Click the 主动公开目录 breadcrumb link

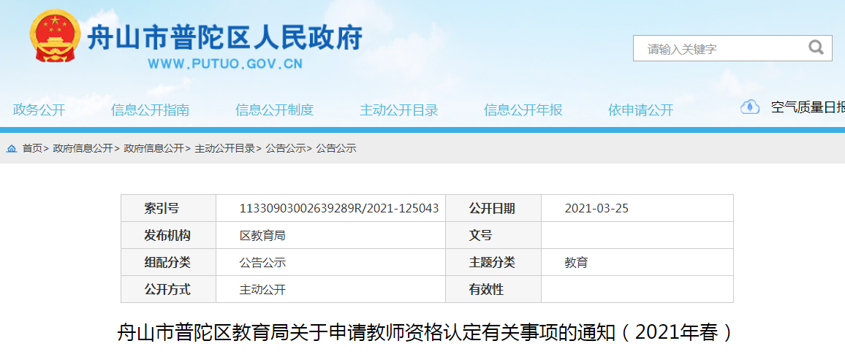224,149
